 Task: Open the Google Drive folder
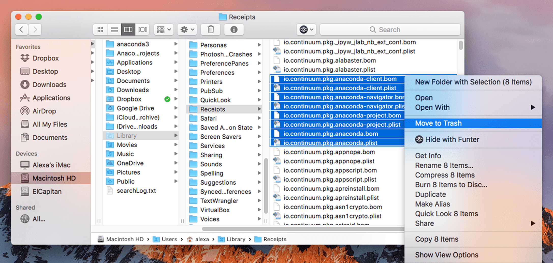point(135,108)
